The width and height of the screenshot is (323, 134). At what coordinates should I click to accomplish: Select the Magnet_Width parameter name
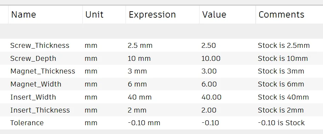[36, 84]
